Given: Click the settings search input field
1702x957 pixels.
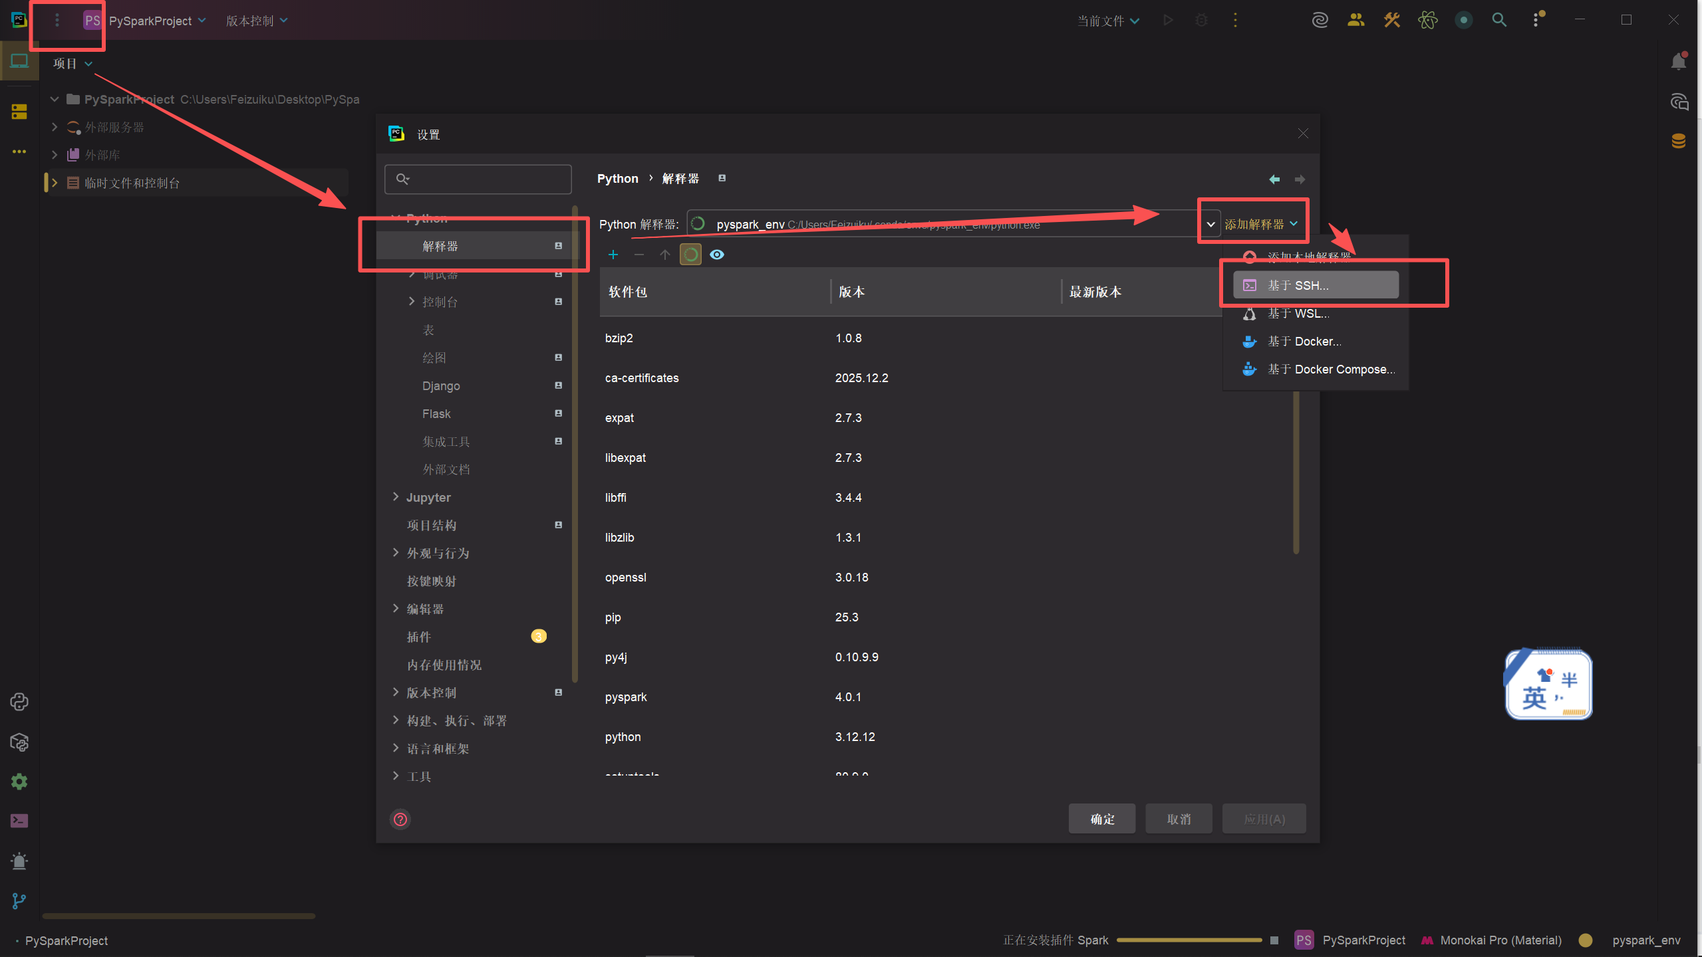Looking at the screenshot, I should pos(489,179).
